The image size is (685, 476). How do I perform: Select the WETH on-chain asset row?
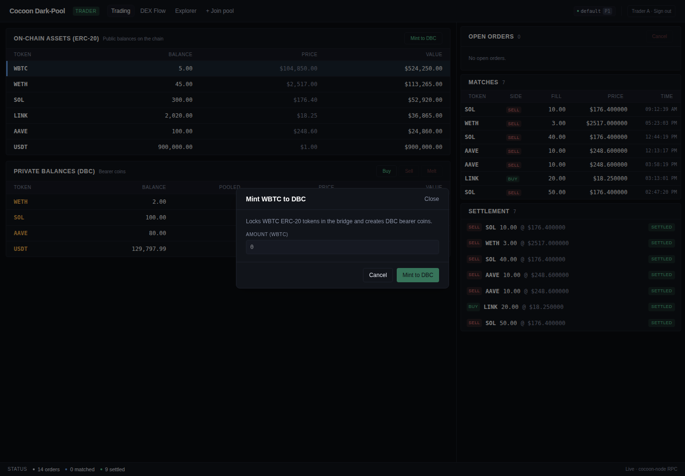(228, 84)
